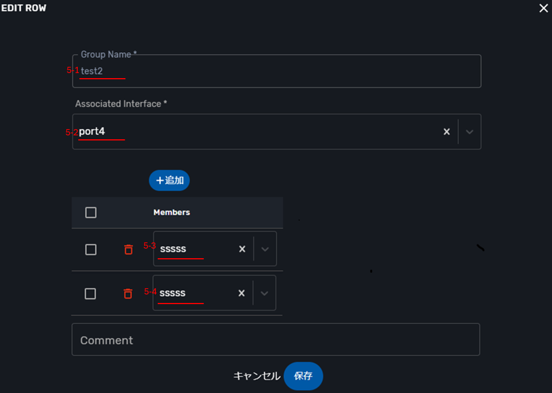552x393 pixels.
Task: Click the sssss value in first member row
Action: [x=173, y=249]
